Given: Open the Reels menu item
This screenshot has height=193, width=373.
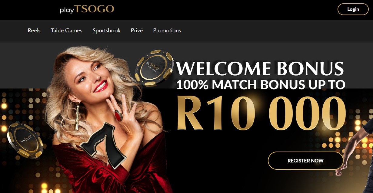Looking at the screenshot, I should (34, 31).
